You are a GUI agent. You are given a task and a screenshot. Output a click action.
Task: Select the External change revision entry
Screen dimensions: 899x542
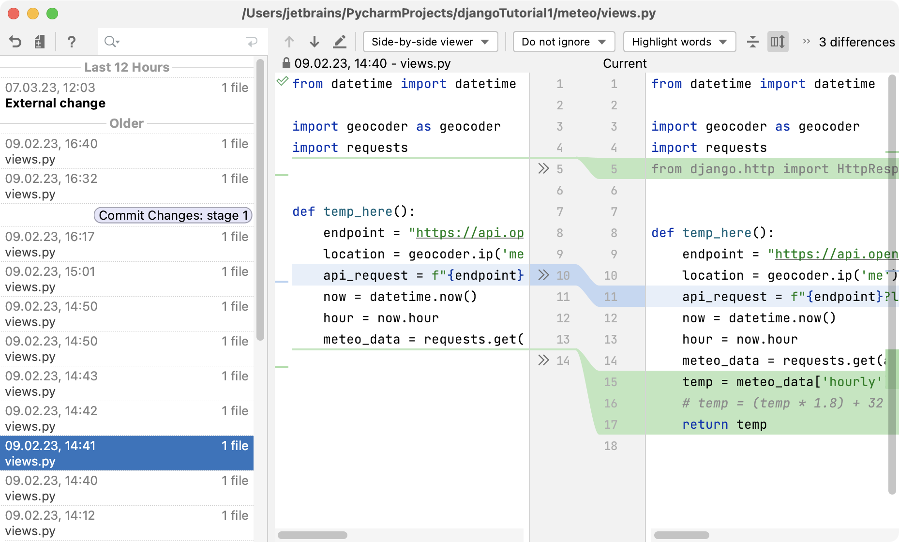[x=127, y=95]
